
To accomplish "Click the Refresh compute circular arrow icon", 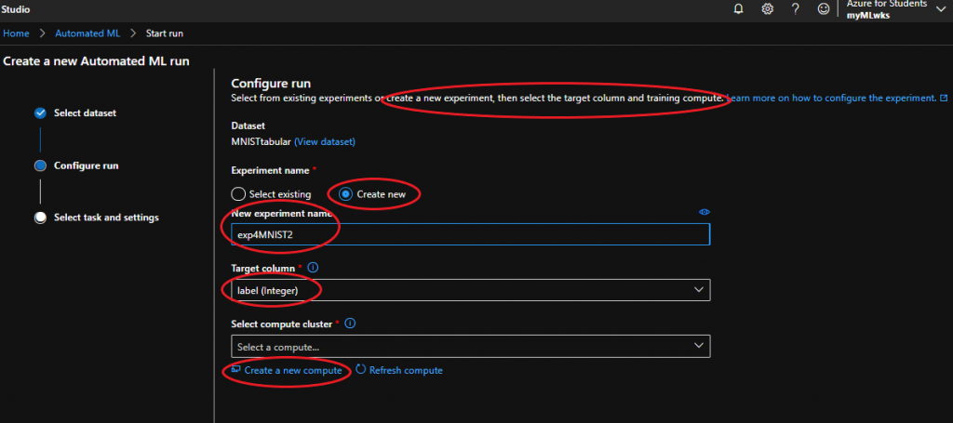I will coord(360,369).
